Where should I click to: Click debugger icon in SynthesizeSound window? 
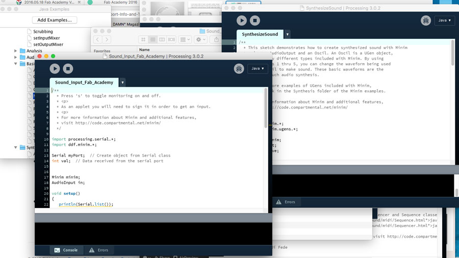click(426, 20)
